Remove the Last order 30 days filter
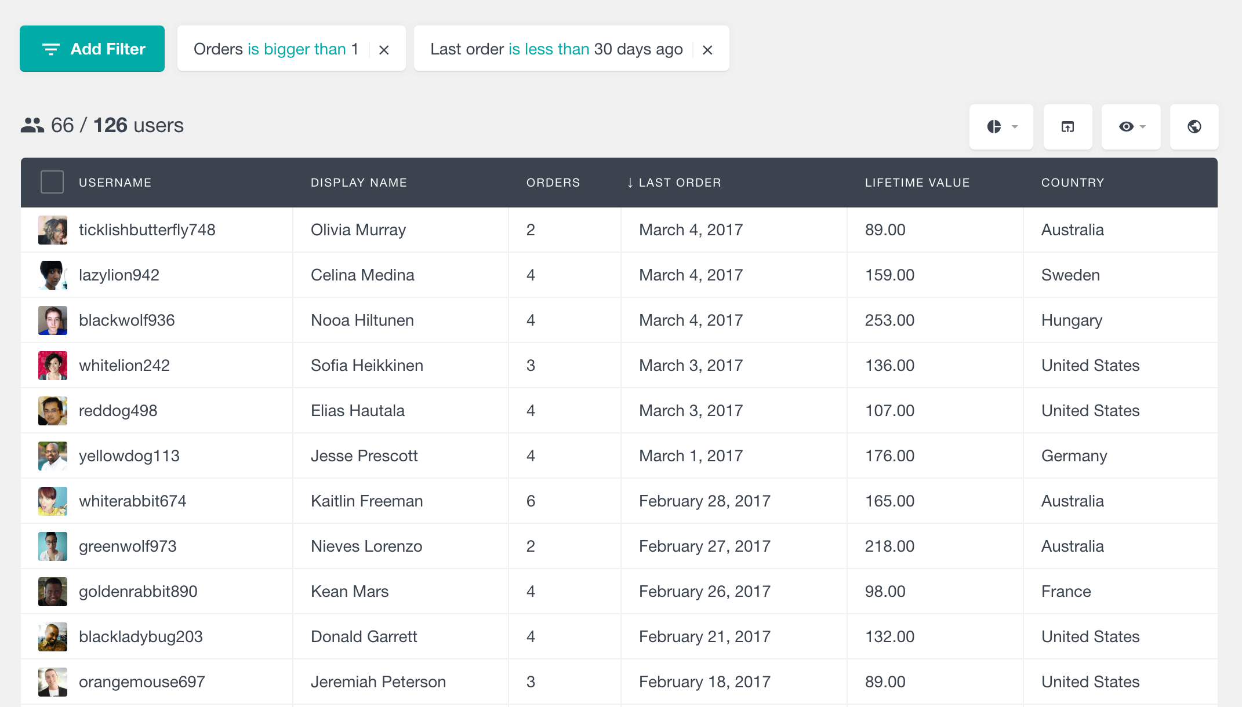This screenshot has height=707, width=1242. tap(707, 50)
